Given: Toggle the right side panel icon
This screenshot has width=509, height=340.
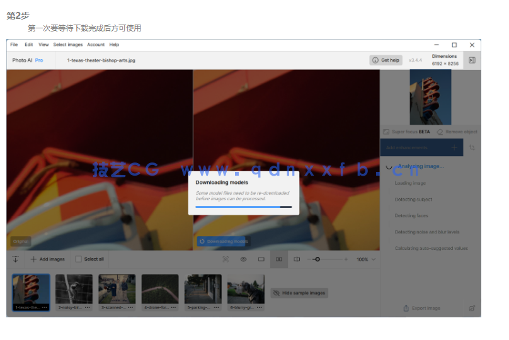Looking at the screenshot, I should [472, 60].
